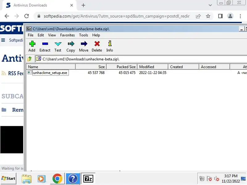Click the 7-Zip archive path field
Image resolution: width=247 pixels, height=185 pixels.
[141, 59]
